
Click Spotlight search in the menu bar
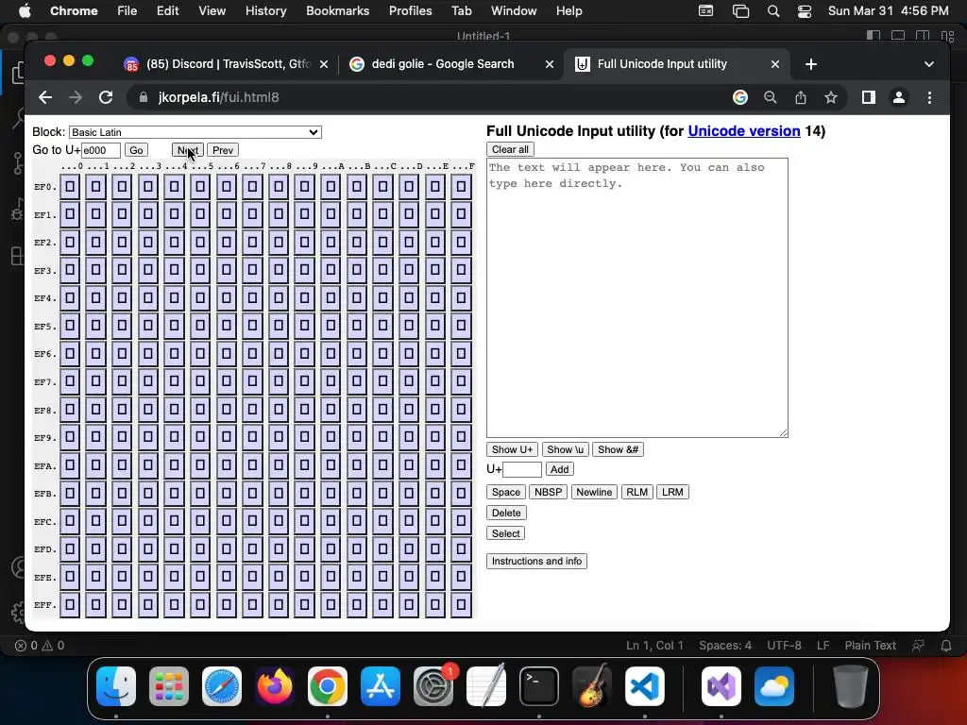pos(772,11)
